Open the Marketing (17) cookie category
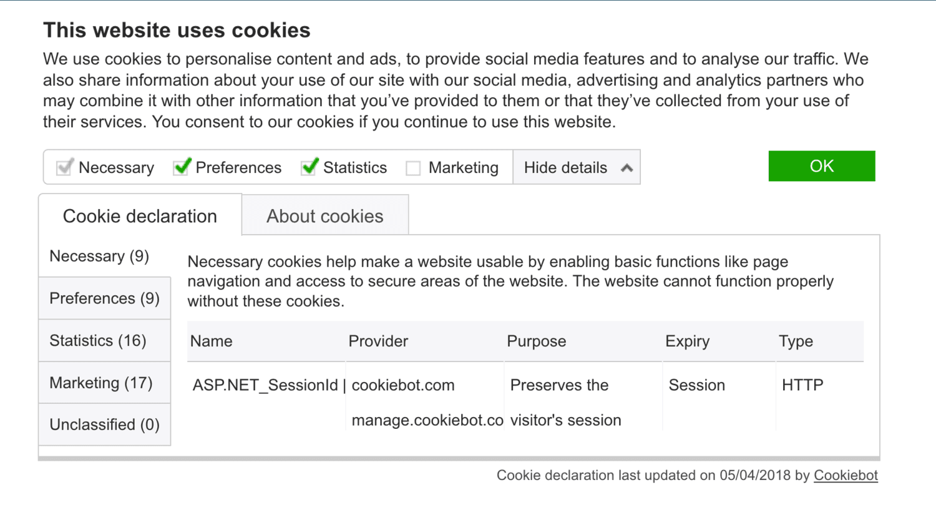 click(x=104, y=383)
